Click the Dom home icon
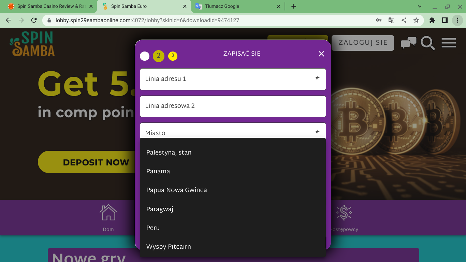This screenshot has height=262, width=466. [108, 213]
